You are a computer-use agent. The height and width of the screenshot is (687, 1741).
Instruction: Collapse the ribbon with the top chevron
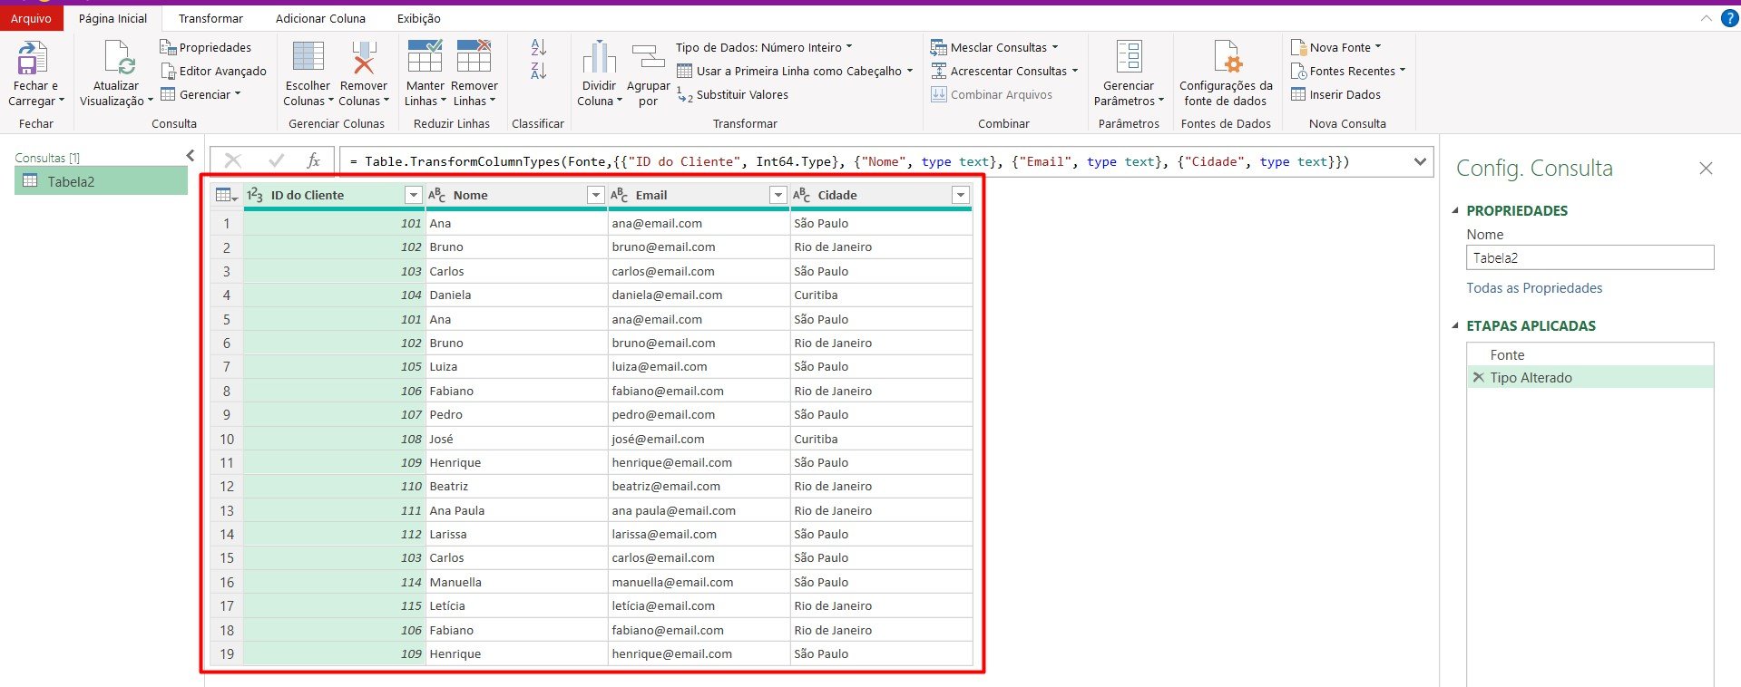(x=1707, y=18)
